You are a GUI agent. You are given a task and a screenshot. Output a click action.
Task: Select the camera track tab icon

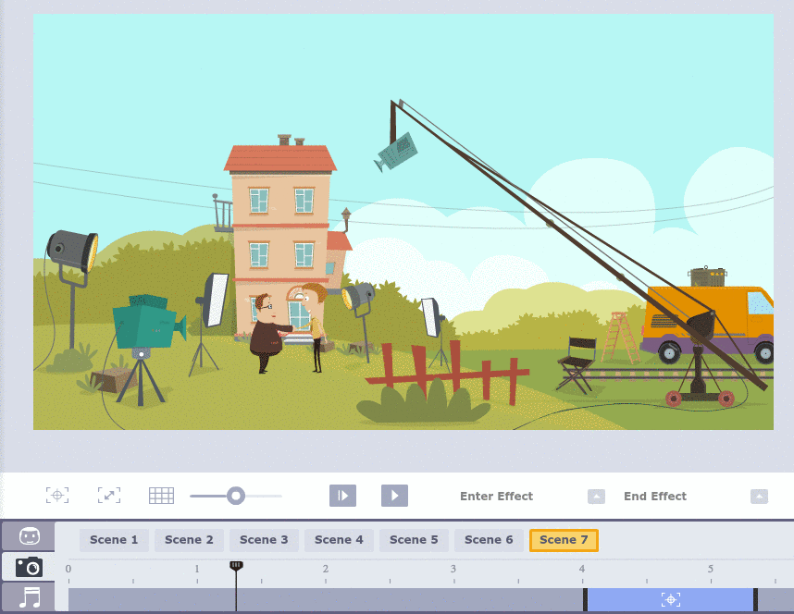(28, 567)
